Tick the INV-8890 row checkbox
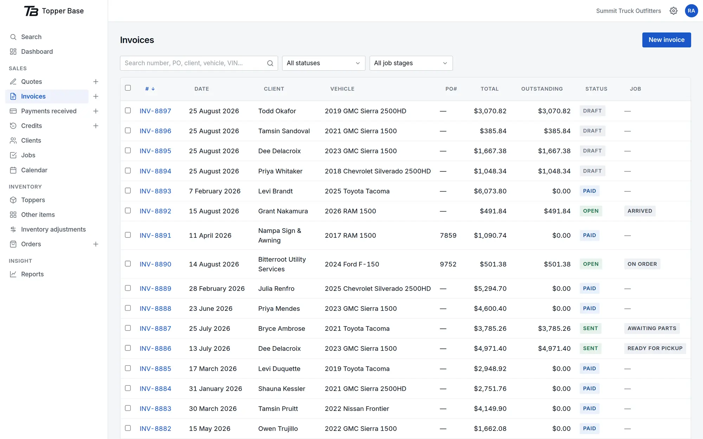 (128, 264)
